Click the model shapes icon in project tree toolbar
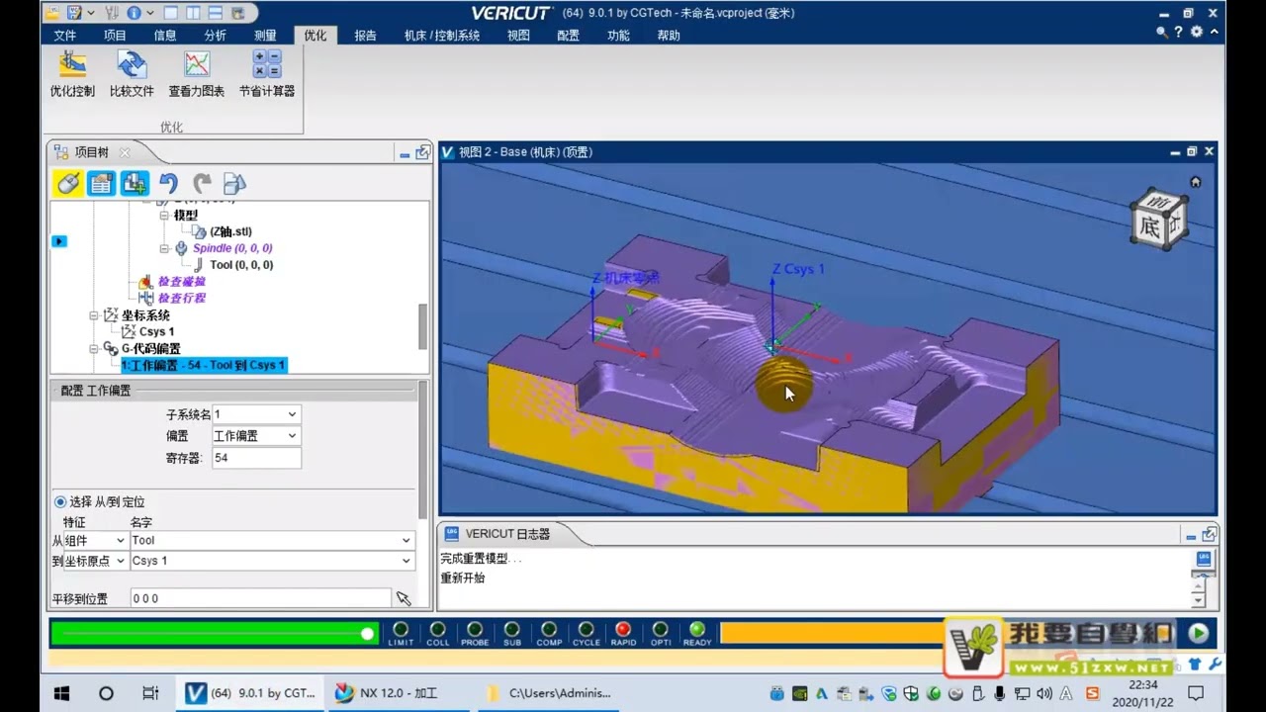Image resolution: width=1266 pixels, height=712 pixels. (234, 183)
